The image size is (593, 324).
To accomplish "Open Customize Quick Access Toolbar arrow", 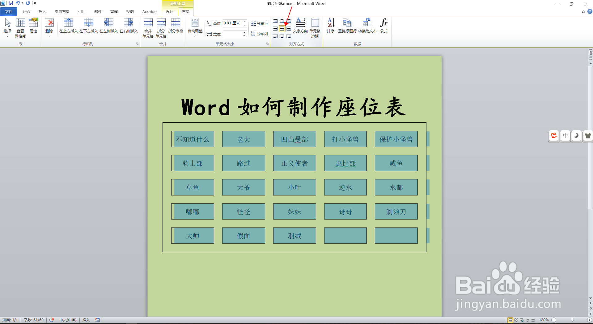I will [x=35, y=3].
